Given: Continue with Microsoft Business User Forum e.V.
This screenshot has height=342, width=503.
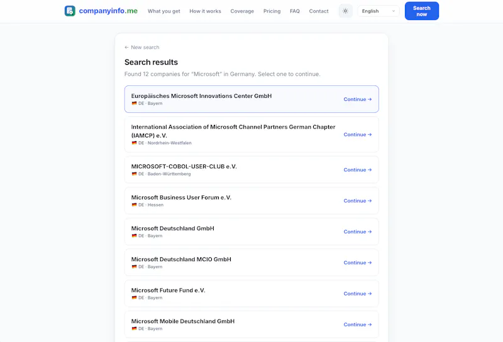Looking at the screenshot, I should pos(357,201).
